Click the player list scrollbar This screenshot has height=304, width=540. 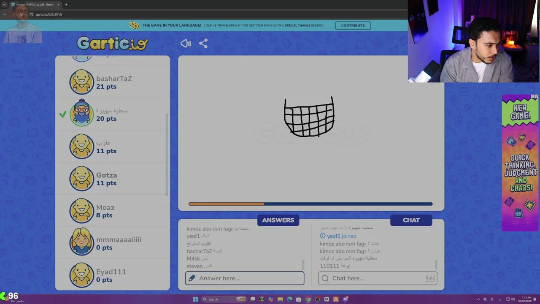167,154
